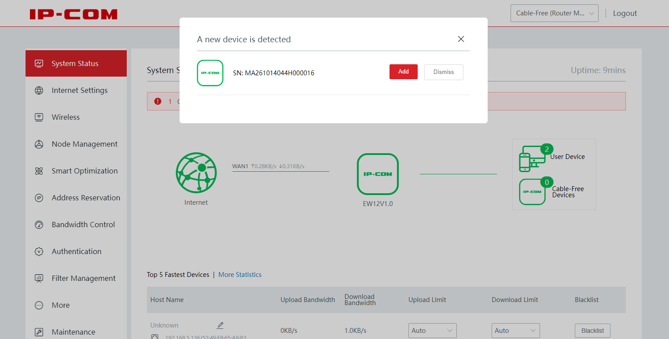Blacklist the Unknown host device
Screen dimensions: 669x339
click(592, 331)
